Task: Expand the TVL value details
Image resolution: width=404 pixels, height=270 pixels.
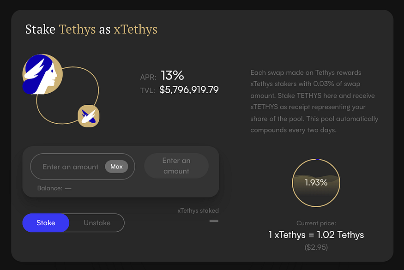Action: 189,90
